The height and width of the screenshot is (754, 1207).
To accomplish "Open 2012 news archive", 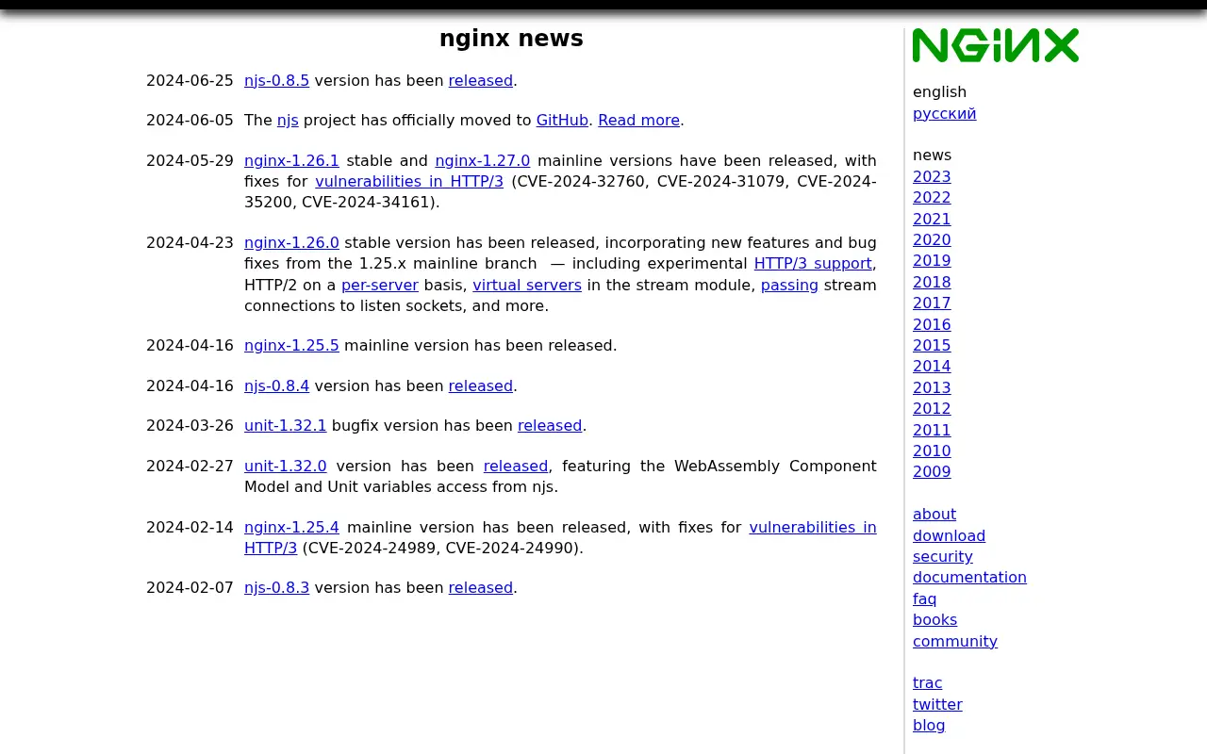I will [x=932, y=409].
